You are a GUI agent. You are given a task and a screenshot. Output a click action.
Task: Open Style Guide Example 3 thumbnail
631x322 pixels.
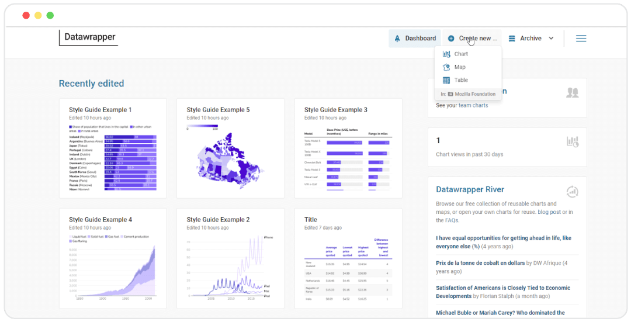pos(348,148)
